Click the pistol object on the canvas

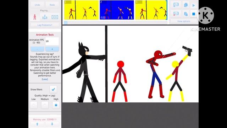tap(188, 50)
